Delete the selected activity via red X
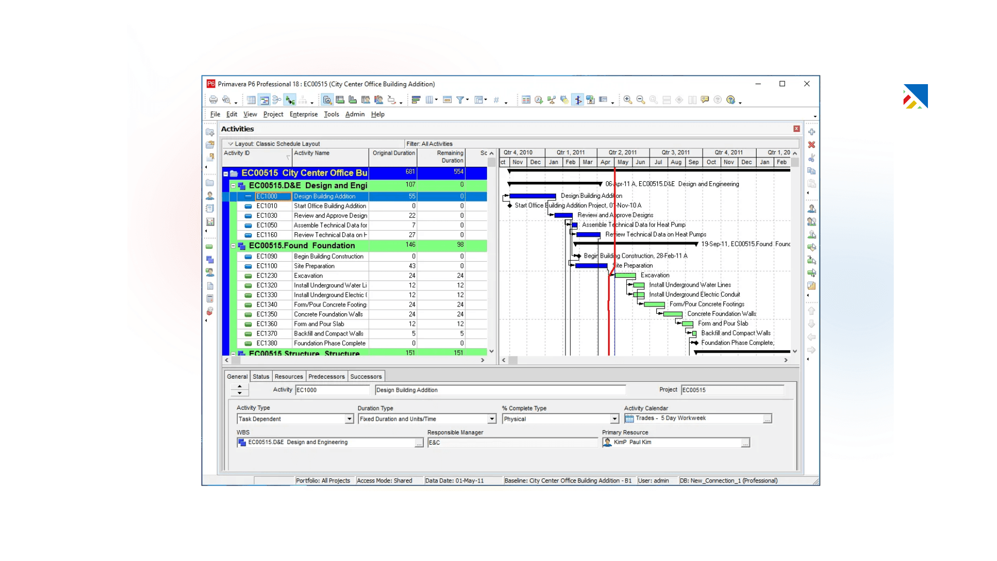 pos(812,145)
